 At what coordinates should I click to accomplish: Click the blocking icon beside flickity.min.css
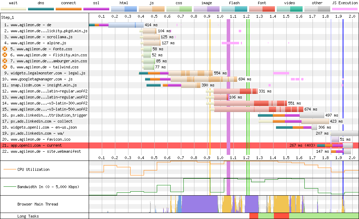pos(5,55)
